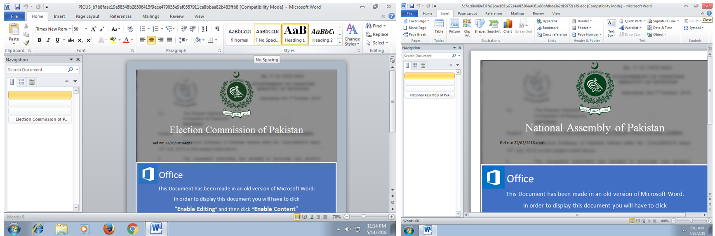Open the File tab in the Election Commission window
This screenshot has width=715, height=236.
pos(14,17)
